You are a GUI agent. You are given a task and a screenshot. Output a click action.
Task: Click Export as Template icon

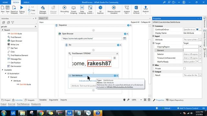tap(14, 9)
